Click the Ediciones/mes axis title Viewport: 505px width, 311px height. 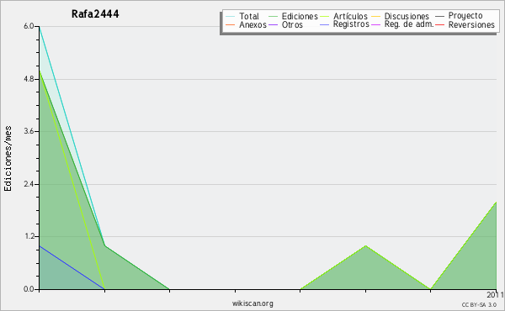(8, 159)
